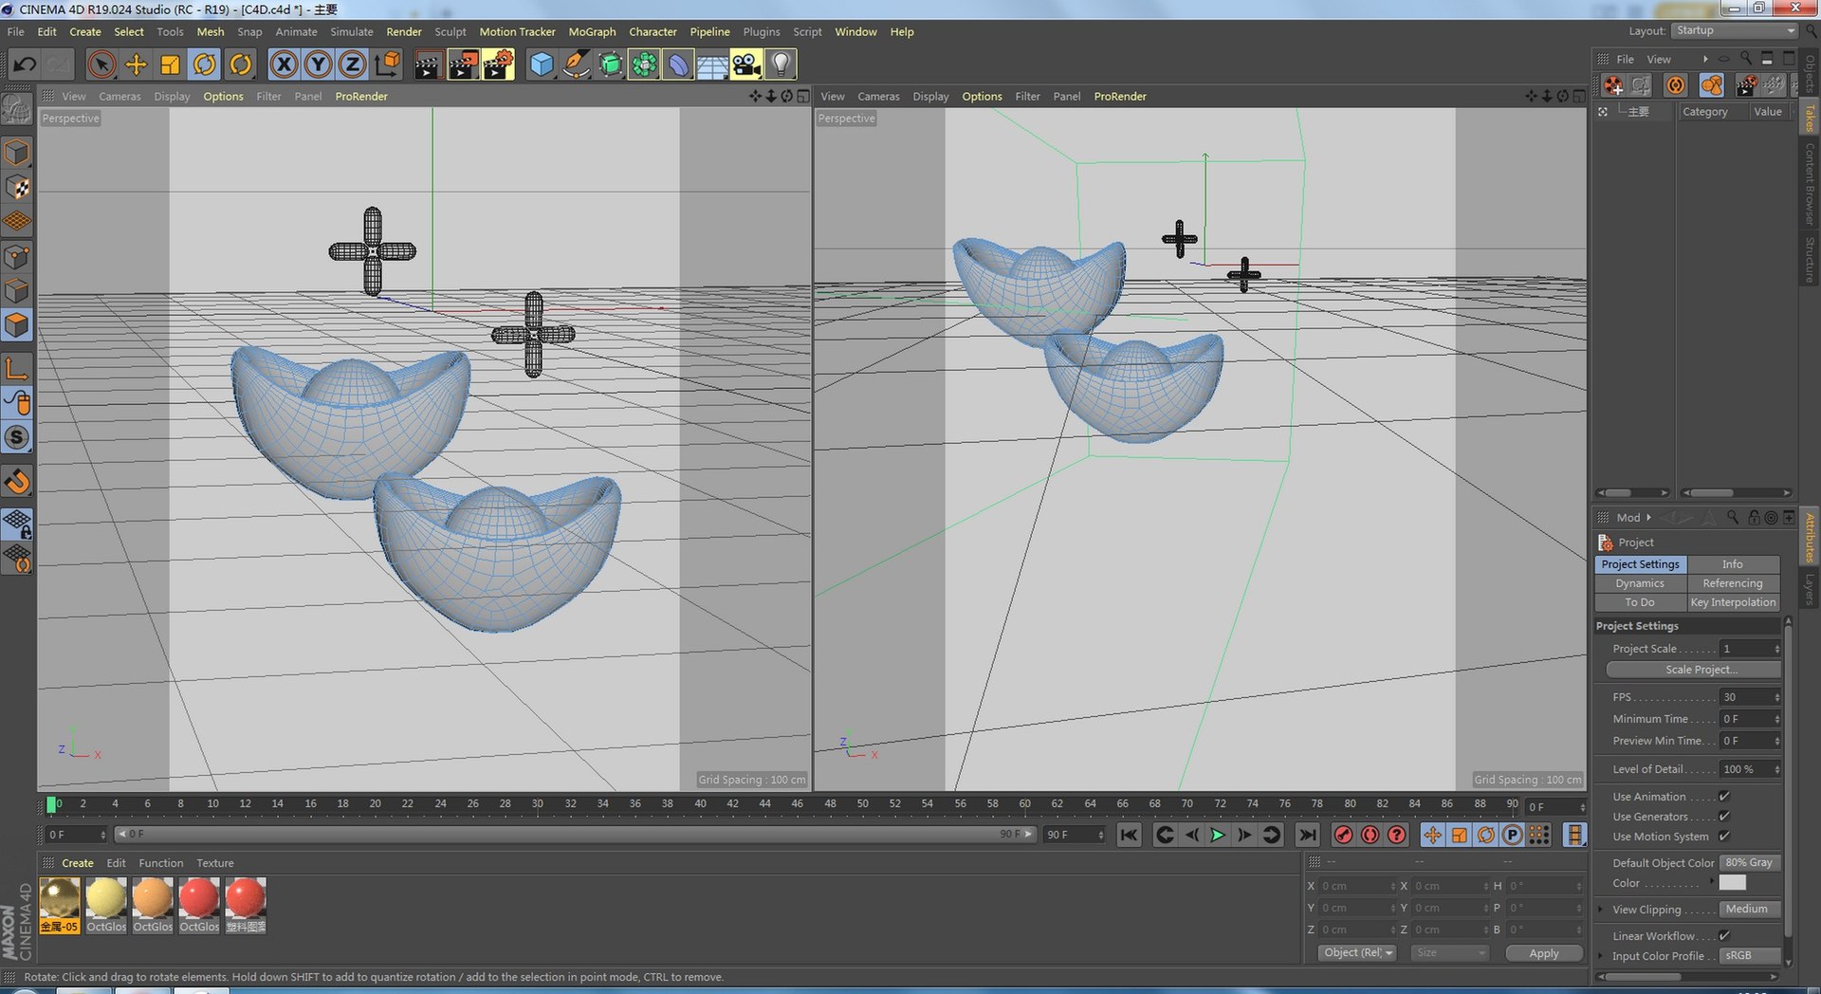Toggle Y axis lock
This screenshot has width=1821, height=994.
coord(318,64)
